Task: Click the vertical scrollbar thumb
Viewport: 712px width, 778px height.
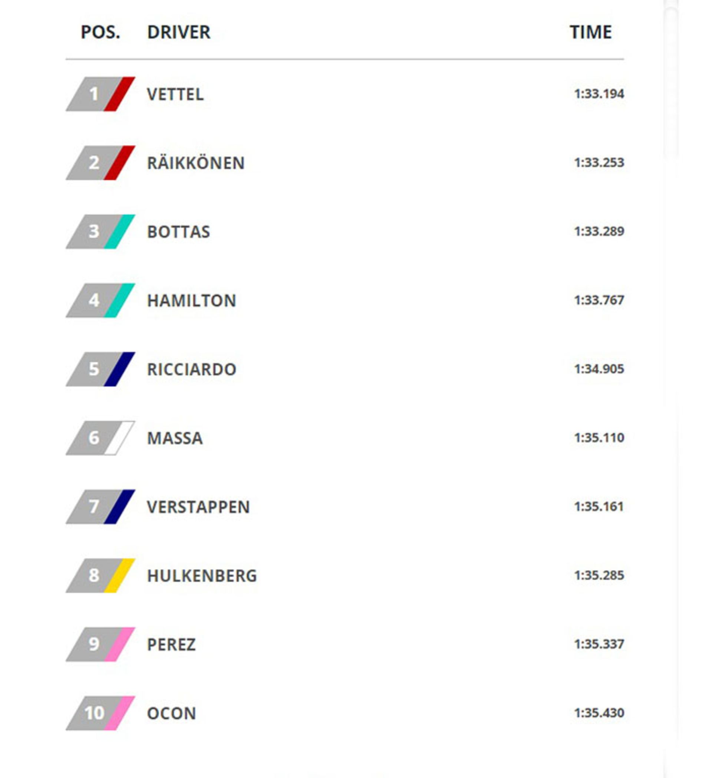Action: pos(671,81)
